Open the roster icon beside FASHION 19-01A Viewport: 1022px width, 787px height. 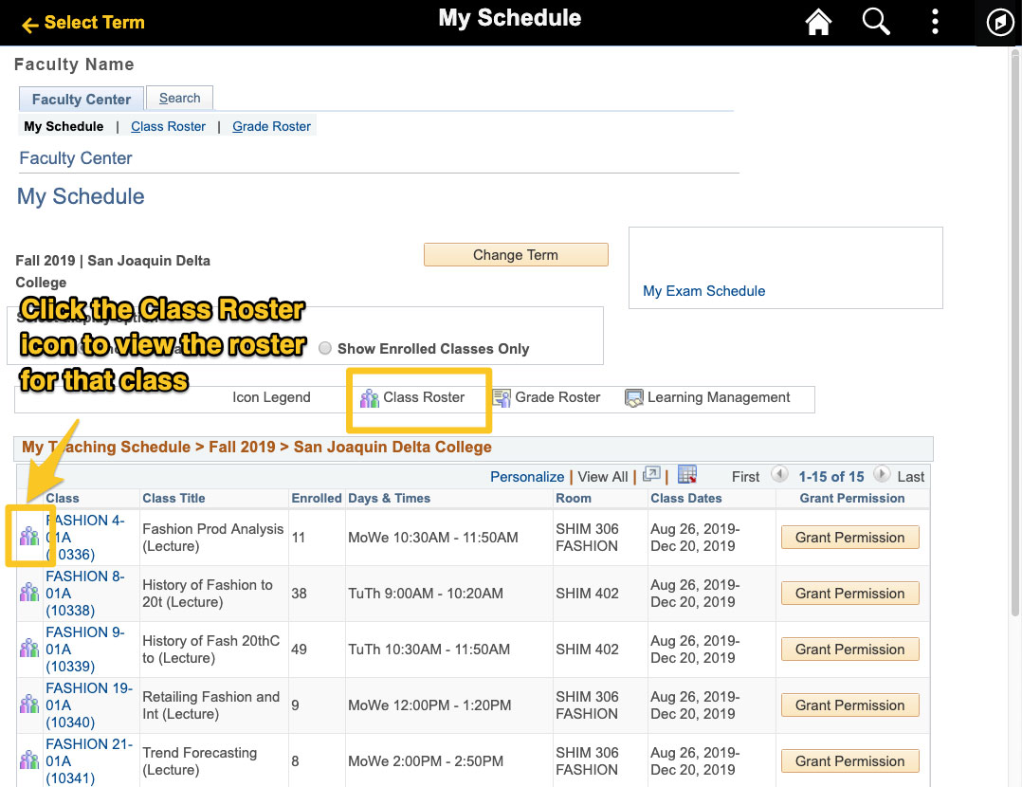pyautogui.click(x=28, y=705)
